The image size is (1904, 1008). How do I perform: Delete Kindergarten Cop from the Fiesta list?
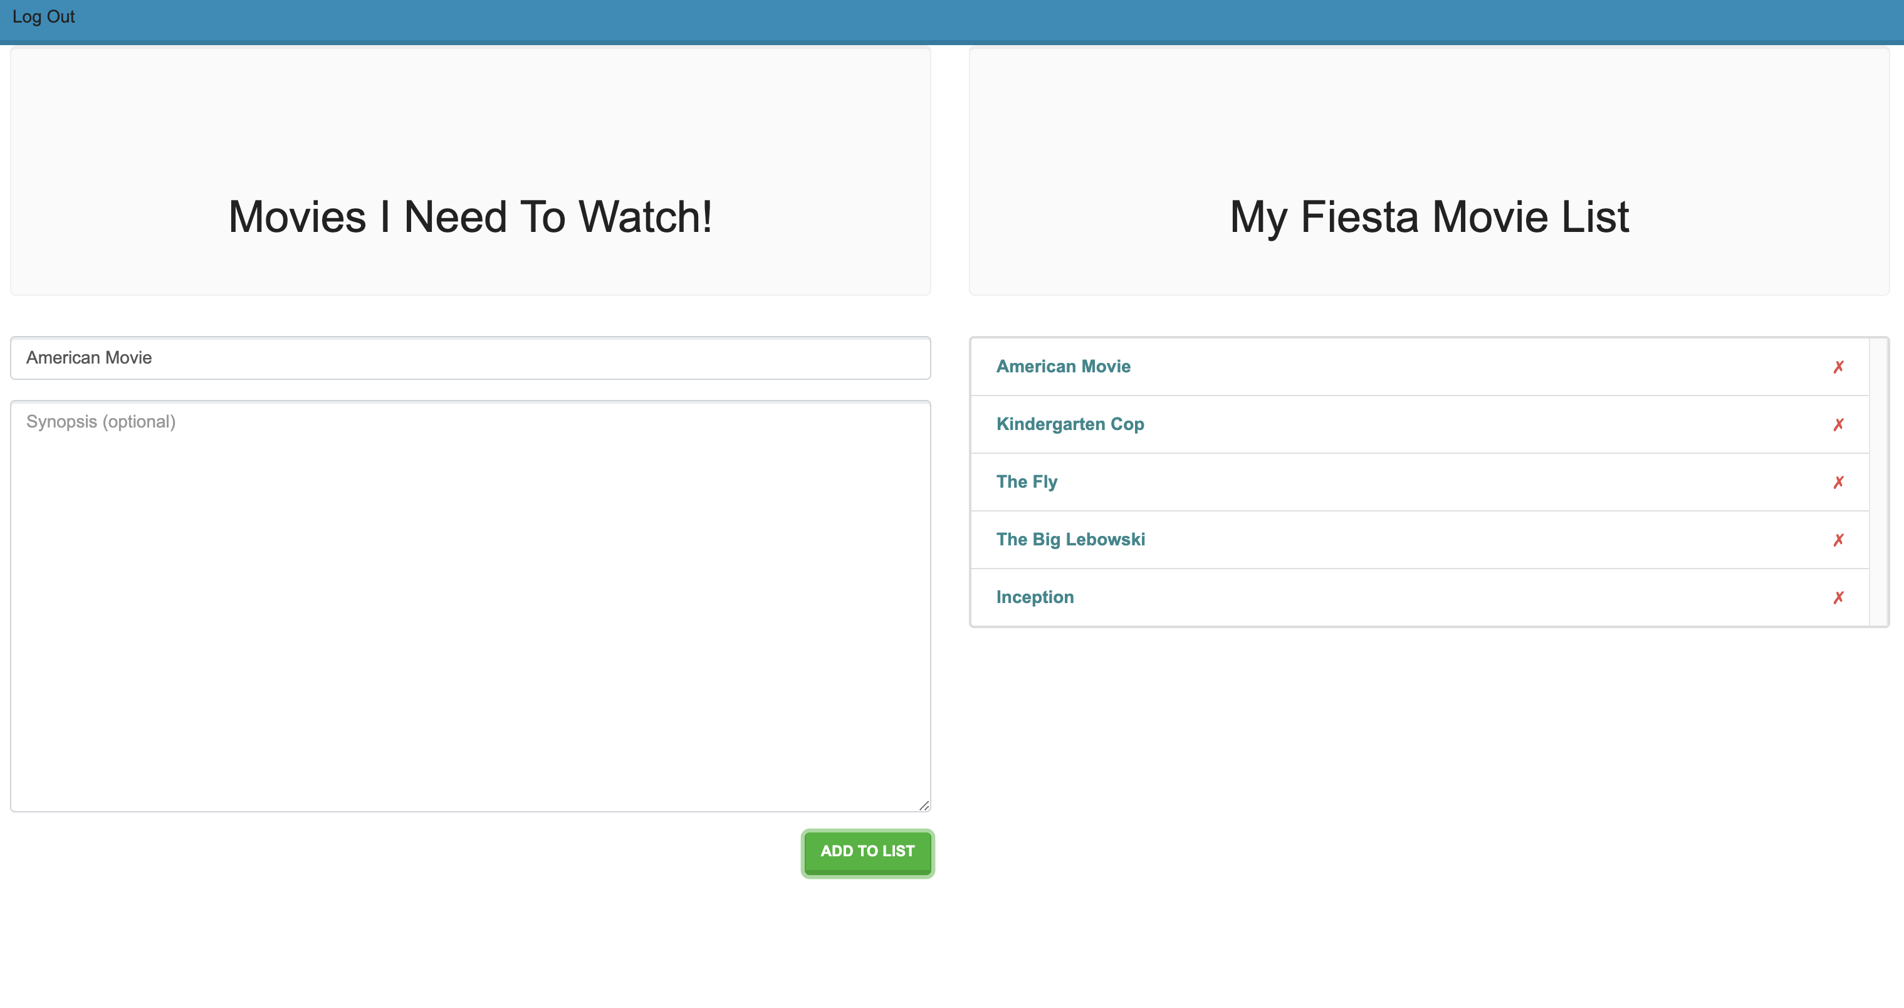click(x=1839, y=424)
